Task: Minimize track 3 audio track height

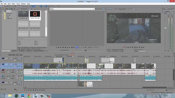Action: click(x=1, y=70)
